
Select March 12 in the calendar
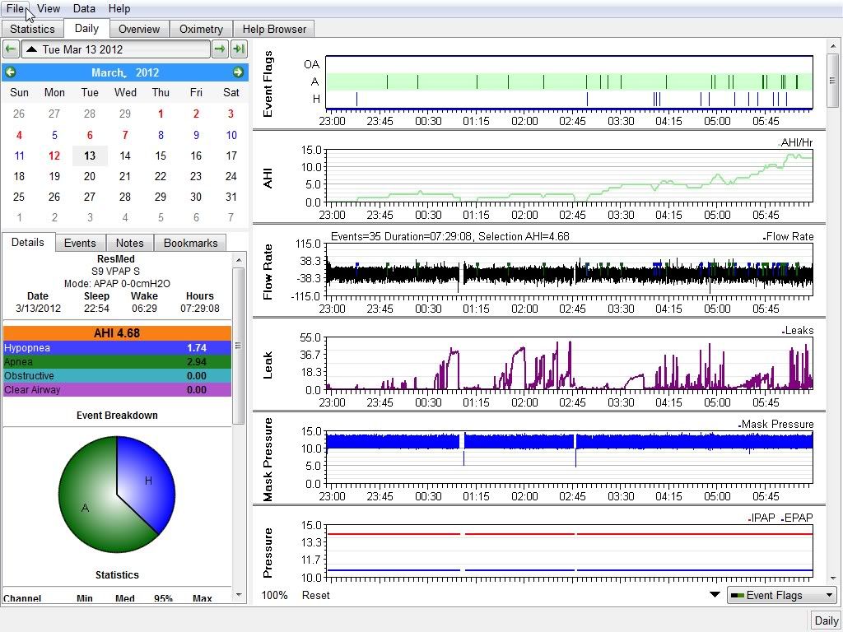[x=54, y=156]
